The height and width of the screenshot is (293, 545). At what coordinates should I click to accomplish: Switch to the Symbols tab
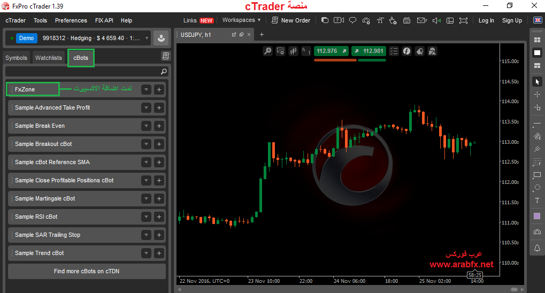coord(16,58)
